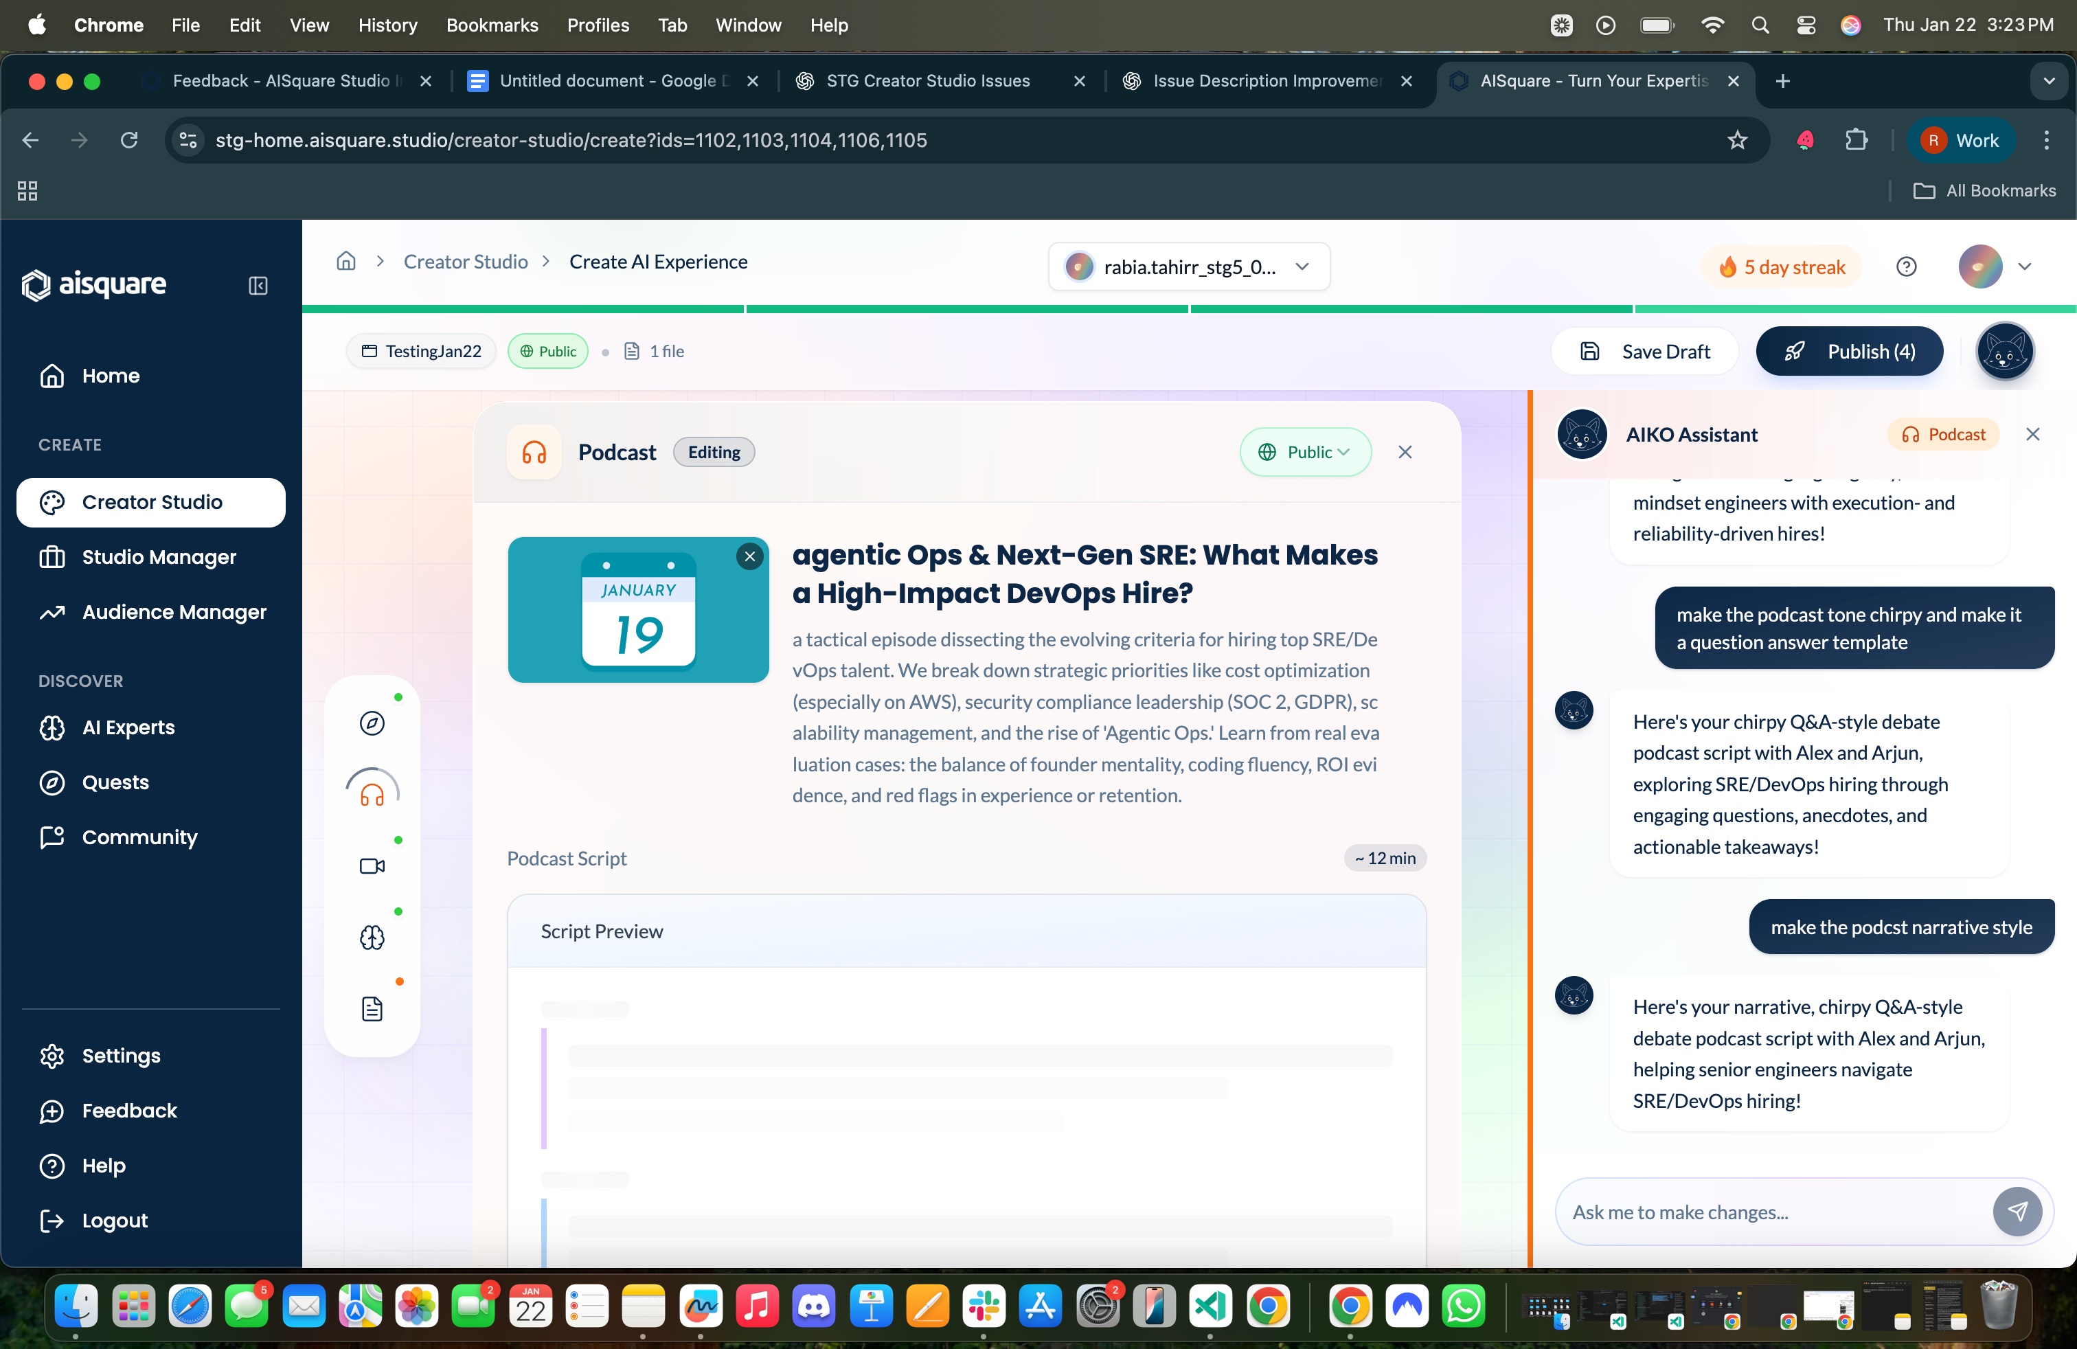Click the Publish (4) button
This screenshot has height=1349, width=2077.
(1849, 352)
